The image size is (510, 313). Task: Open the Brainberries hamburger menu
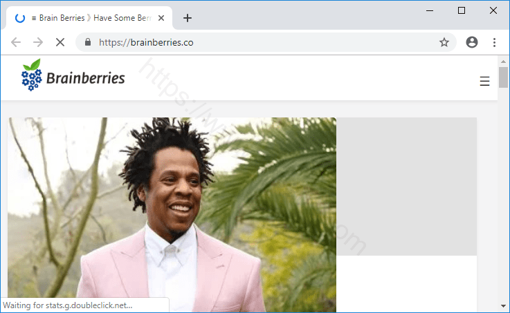pos(484,81)
